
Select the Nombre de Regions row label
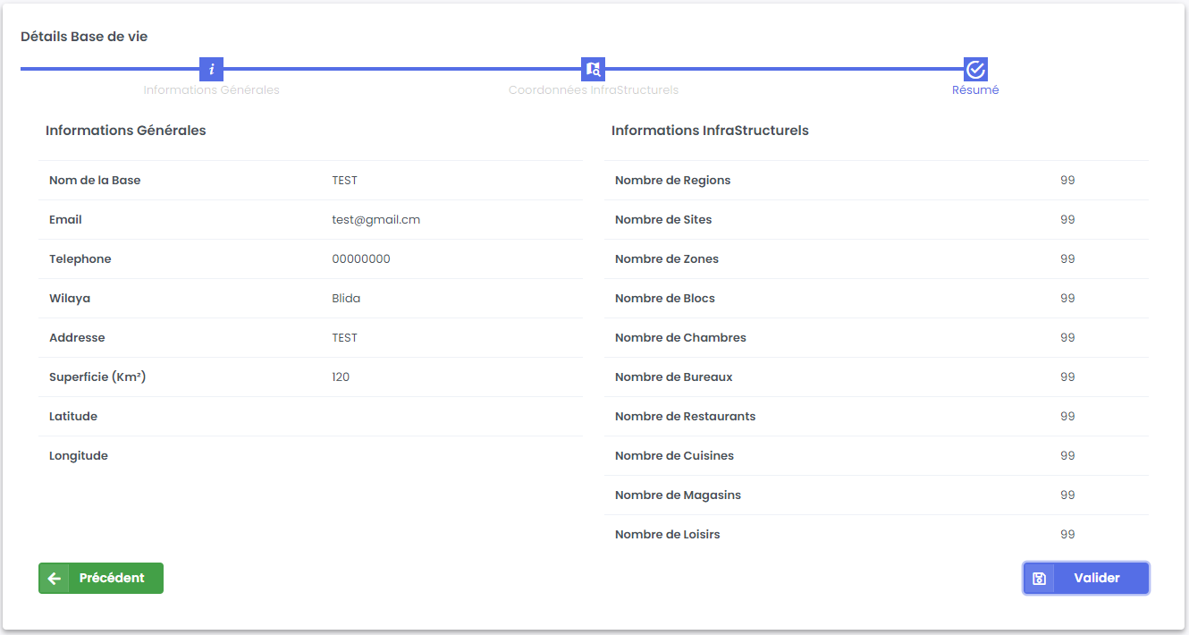coord(672,181)
